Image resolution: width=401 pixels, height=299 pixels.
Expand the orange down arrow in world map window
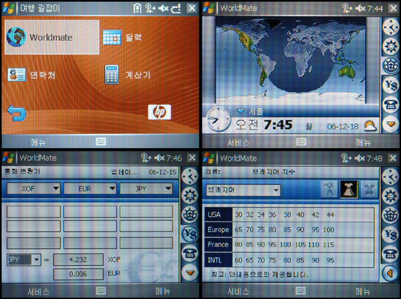point(390,124)
